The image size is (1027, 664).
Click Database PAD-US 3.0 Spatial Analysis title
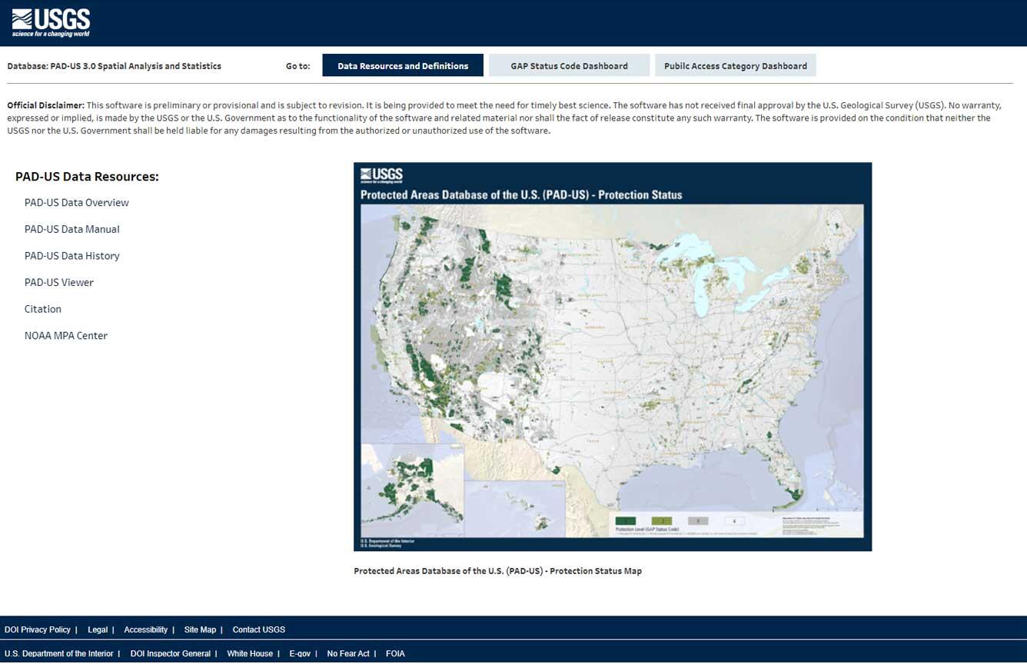point(115,66)
